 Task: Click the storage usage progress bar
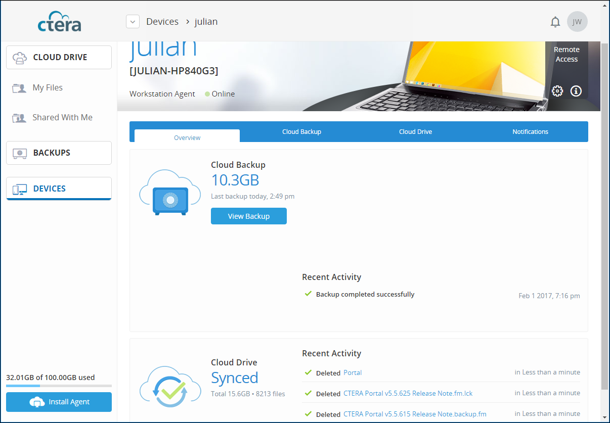point(59,386)
